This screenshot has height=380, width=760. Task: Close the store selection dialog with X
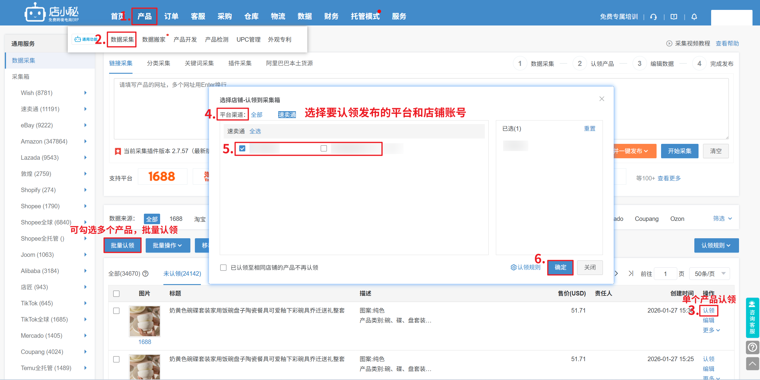pyautogui.click(x=601, y=99)
